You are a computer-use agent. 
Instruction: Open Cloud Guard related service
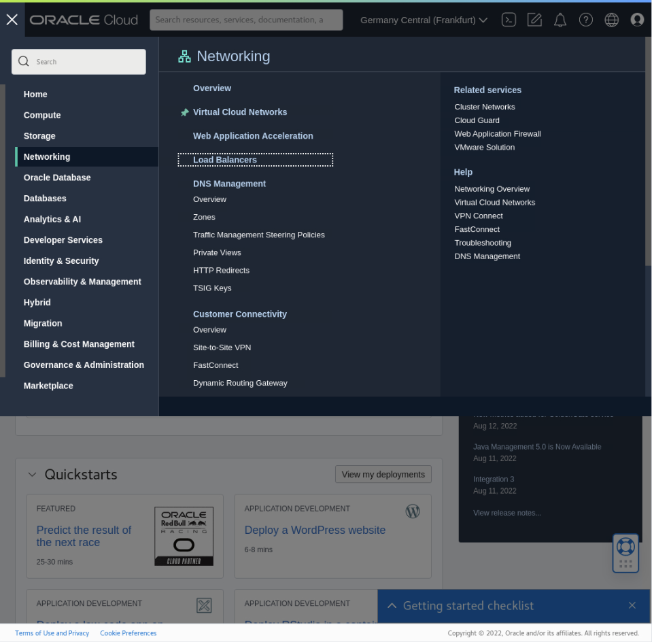pyautogui.click(x=477, y=120)
